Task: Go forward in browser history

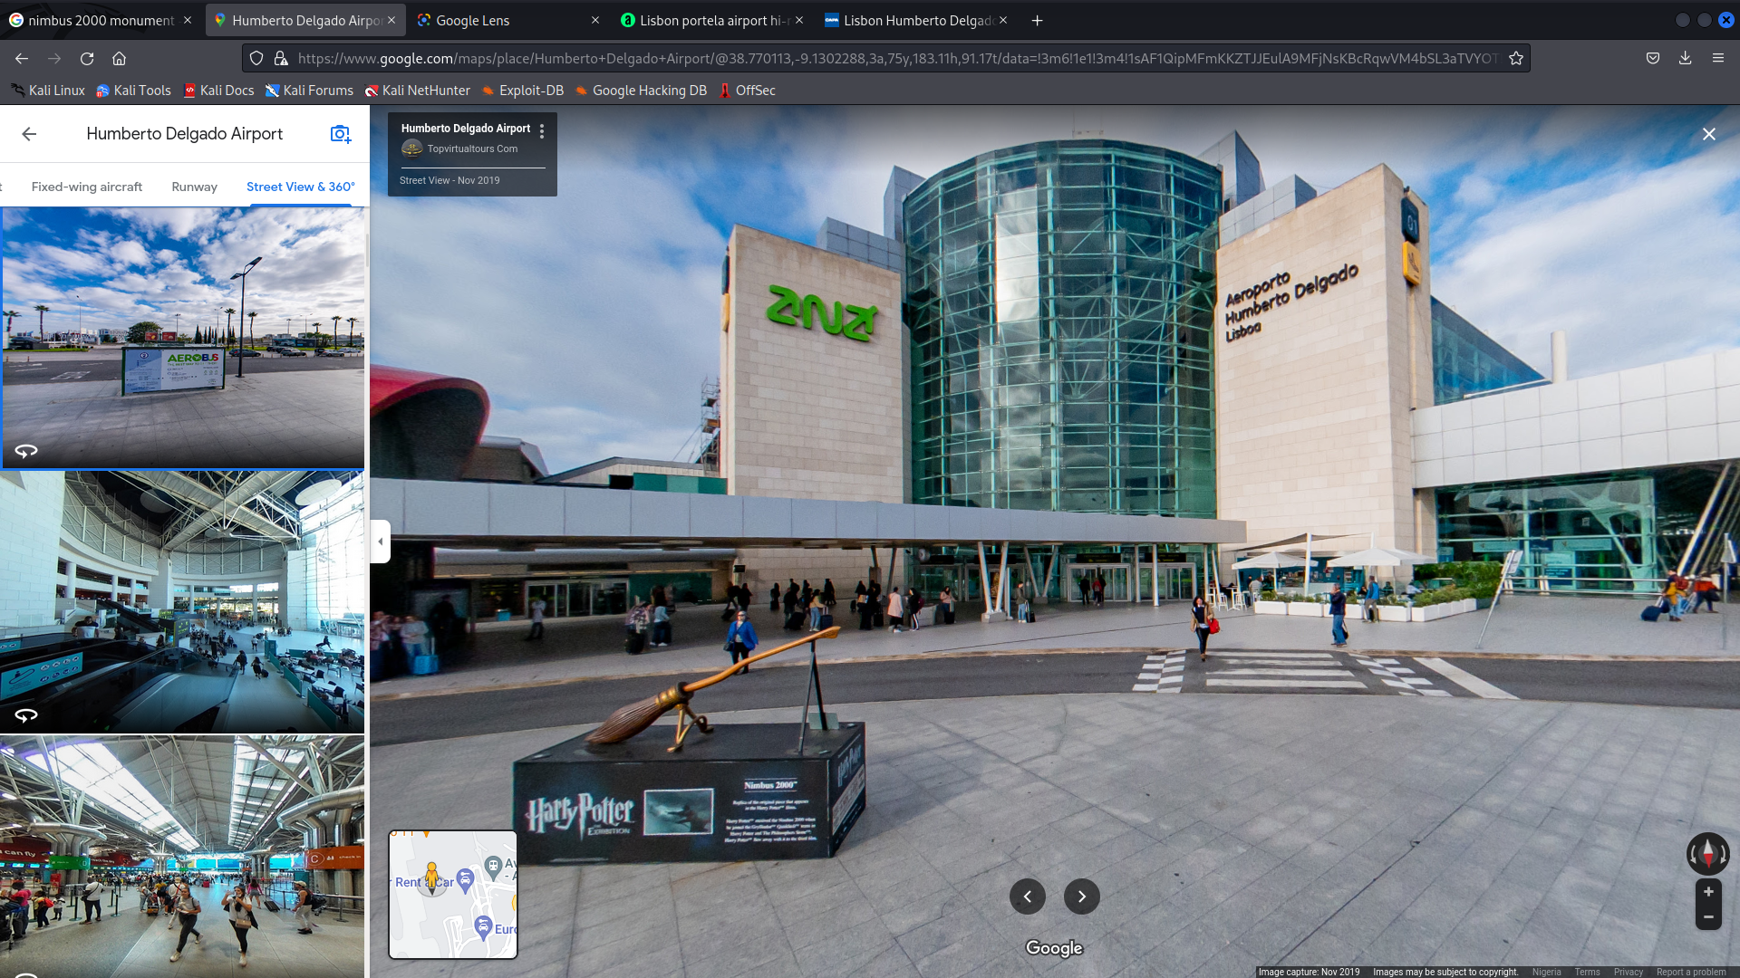Action: click(x=54, y=58)
